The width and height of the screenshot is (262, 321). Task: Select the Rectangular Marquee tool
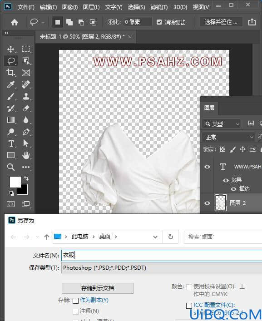coord(26,49)
